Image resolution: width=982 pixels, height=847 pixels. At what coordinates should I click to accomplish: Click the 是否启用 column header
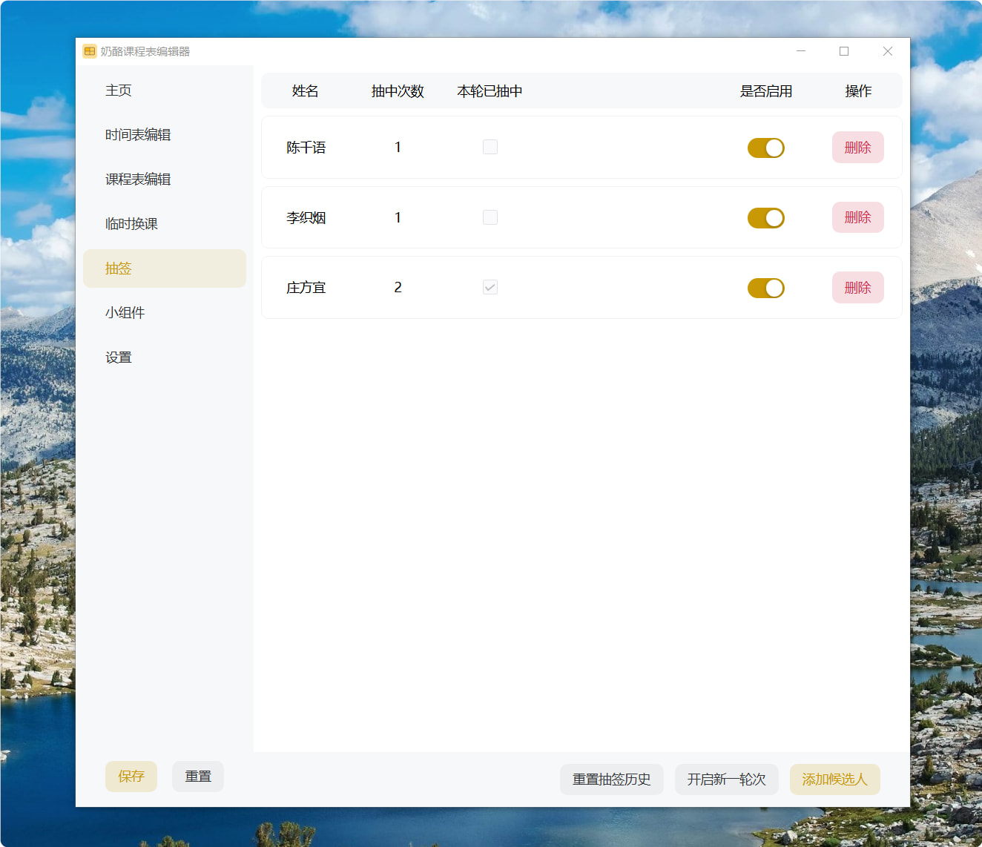[766, 91]
